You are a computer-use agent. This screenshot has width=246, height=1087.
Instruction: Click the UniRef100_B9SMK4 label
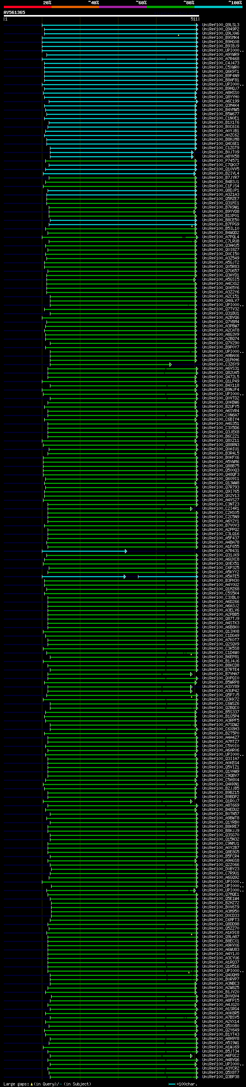220,37
